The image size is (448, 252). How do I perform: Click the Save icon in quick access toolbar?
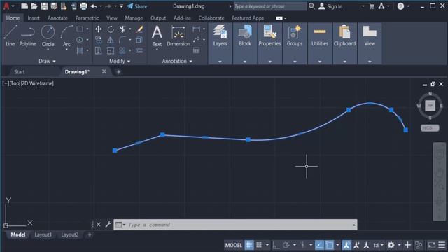point(44,6)
